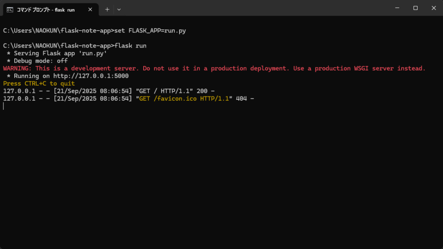Click the Press CTRL+C to quit text
Viewport: 443px width, 249px height.
click(x=39, y=83)
